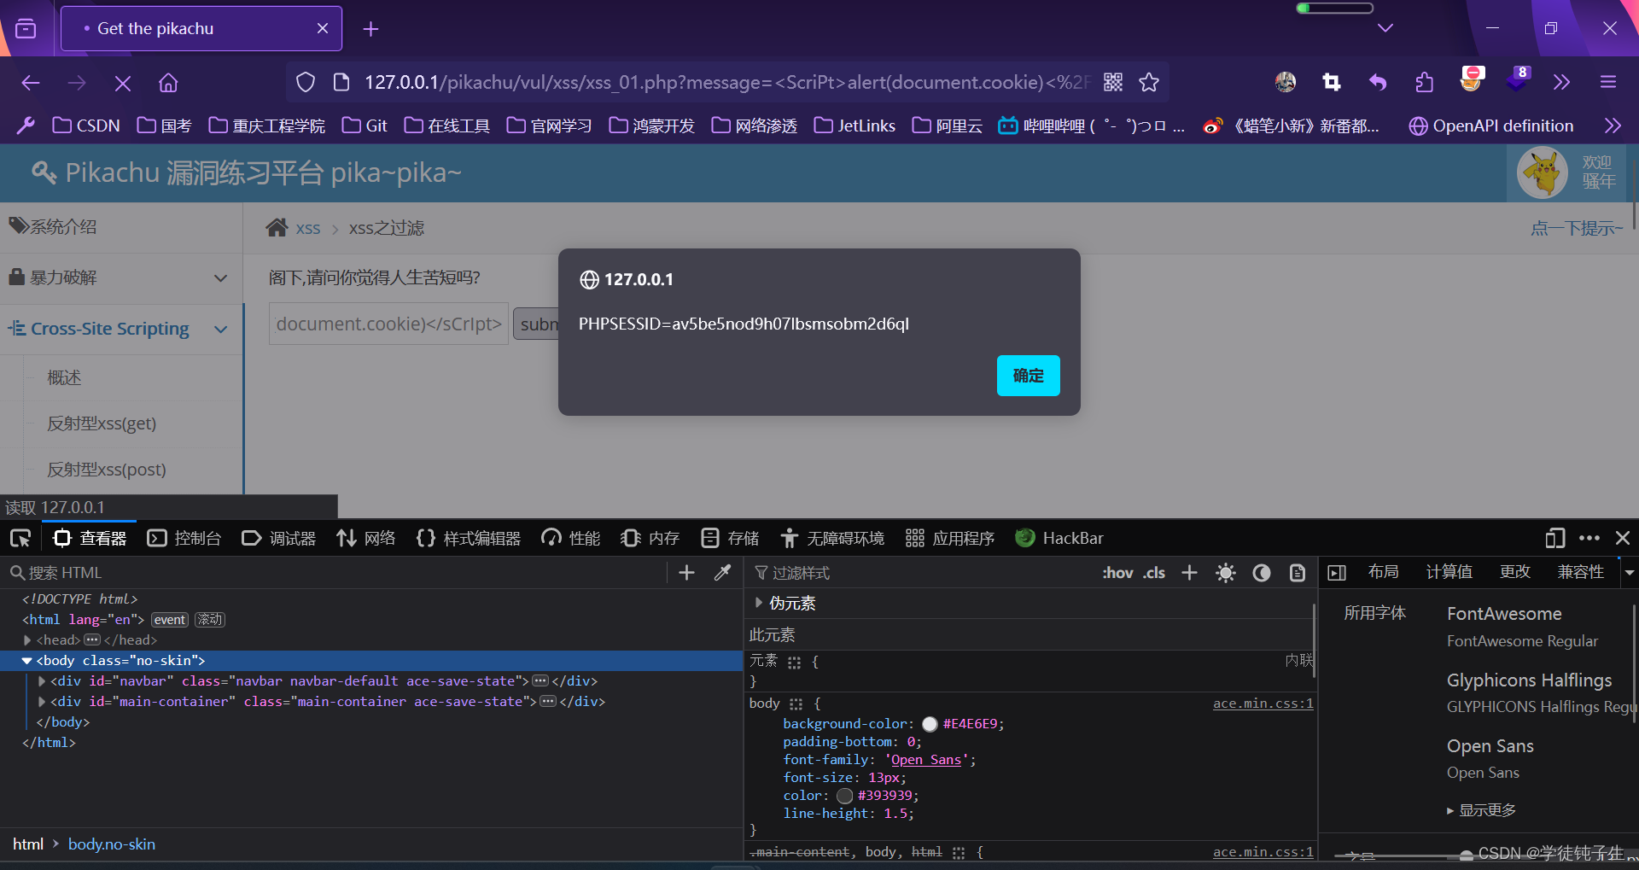
Task: Click the browser address bar URL
Action: (x=727, y=82)
